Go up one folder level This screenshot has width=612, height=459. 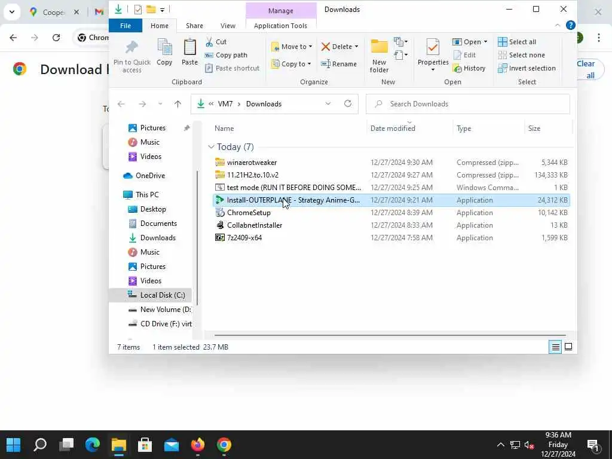pos(178,104)
